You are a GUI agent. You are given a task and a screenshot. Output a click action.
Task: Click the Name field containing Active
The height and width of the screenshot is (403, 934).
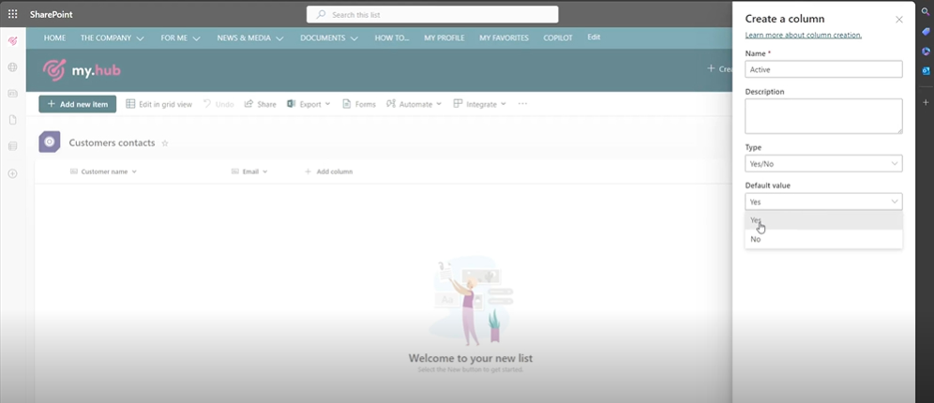(823, 69)
